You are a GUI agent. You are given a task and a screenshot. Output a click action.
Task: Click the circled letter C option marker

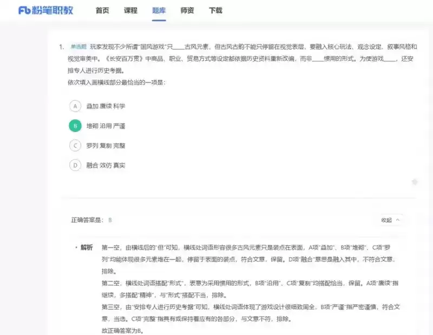pyautogui.click(x=74, y=145)
